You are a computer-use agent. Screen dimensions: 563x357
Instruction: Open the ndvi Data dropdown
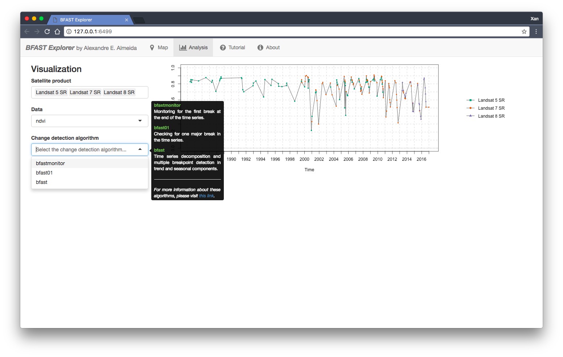pyautogui.click(x=90, y=121)
